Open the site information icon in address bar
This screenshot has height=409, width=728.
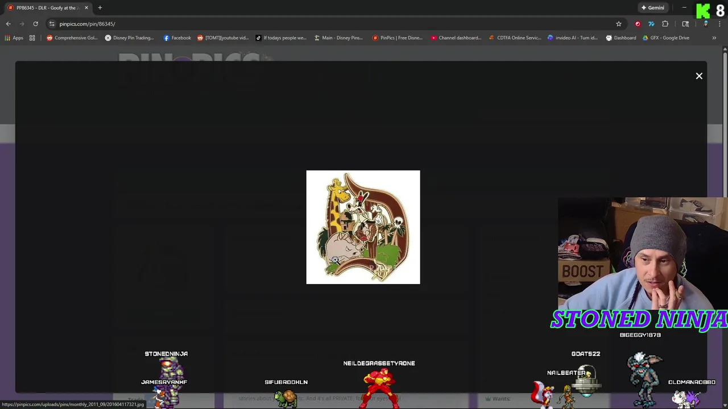click(52, 24)
